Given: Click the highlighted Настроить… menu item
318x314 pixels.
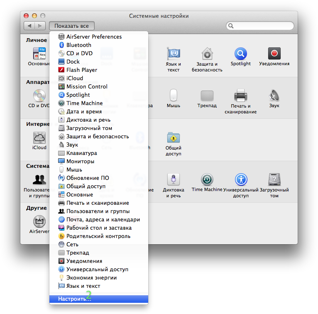Looking at the screenshot, I should [x=99, y=299].
